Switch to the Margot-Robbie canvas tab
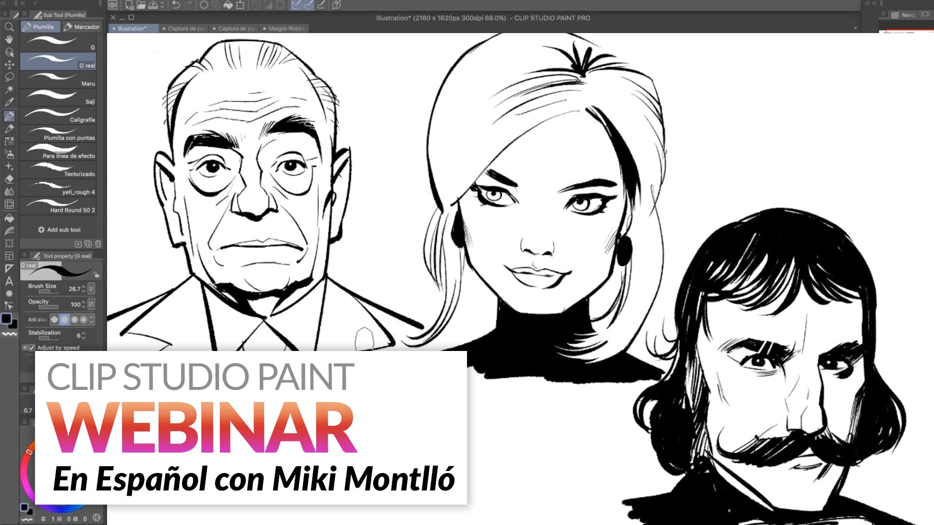The image size is (934, 525). [285, 28]
